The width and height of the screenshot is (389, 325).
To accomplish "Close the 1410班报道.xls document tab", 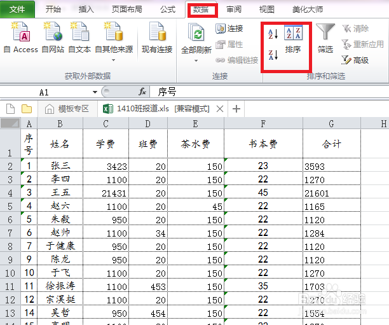I will [220, 109].
